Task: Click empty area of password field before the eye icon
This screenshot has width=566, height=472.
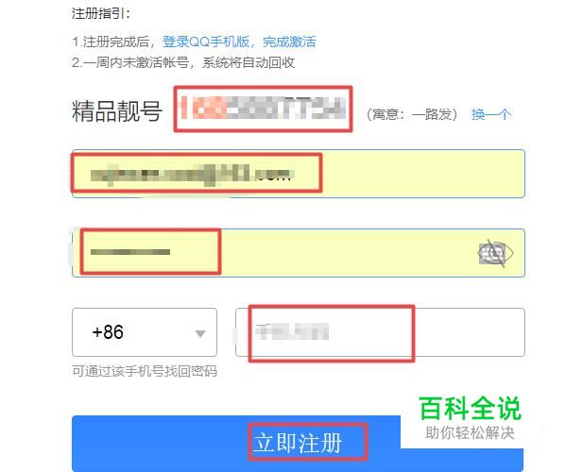Action: pos(347,253)
